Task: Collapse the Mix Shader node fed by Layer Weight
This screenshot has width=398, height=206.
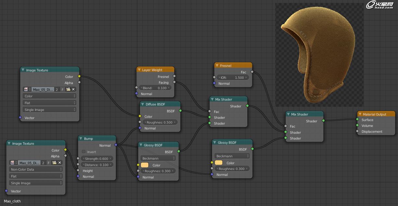Action: (x=212, y=99)
